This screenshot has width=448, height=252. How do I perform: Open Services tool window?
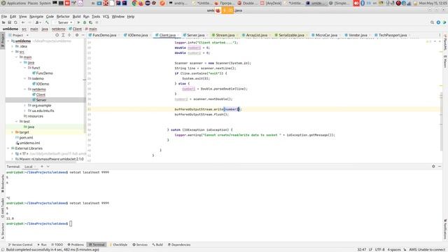point(140,245)
